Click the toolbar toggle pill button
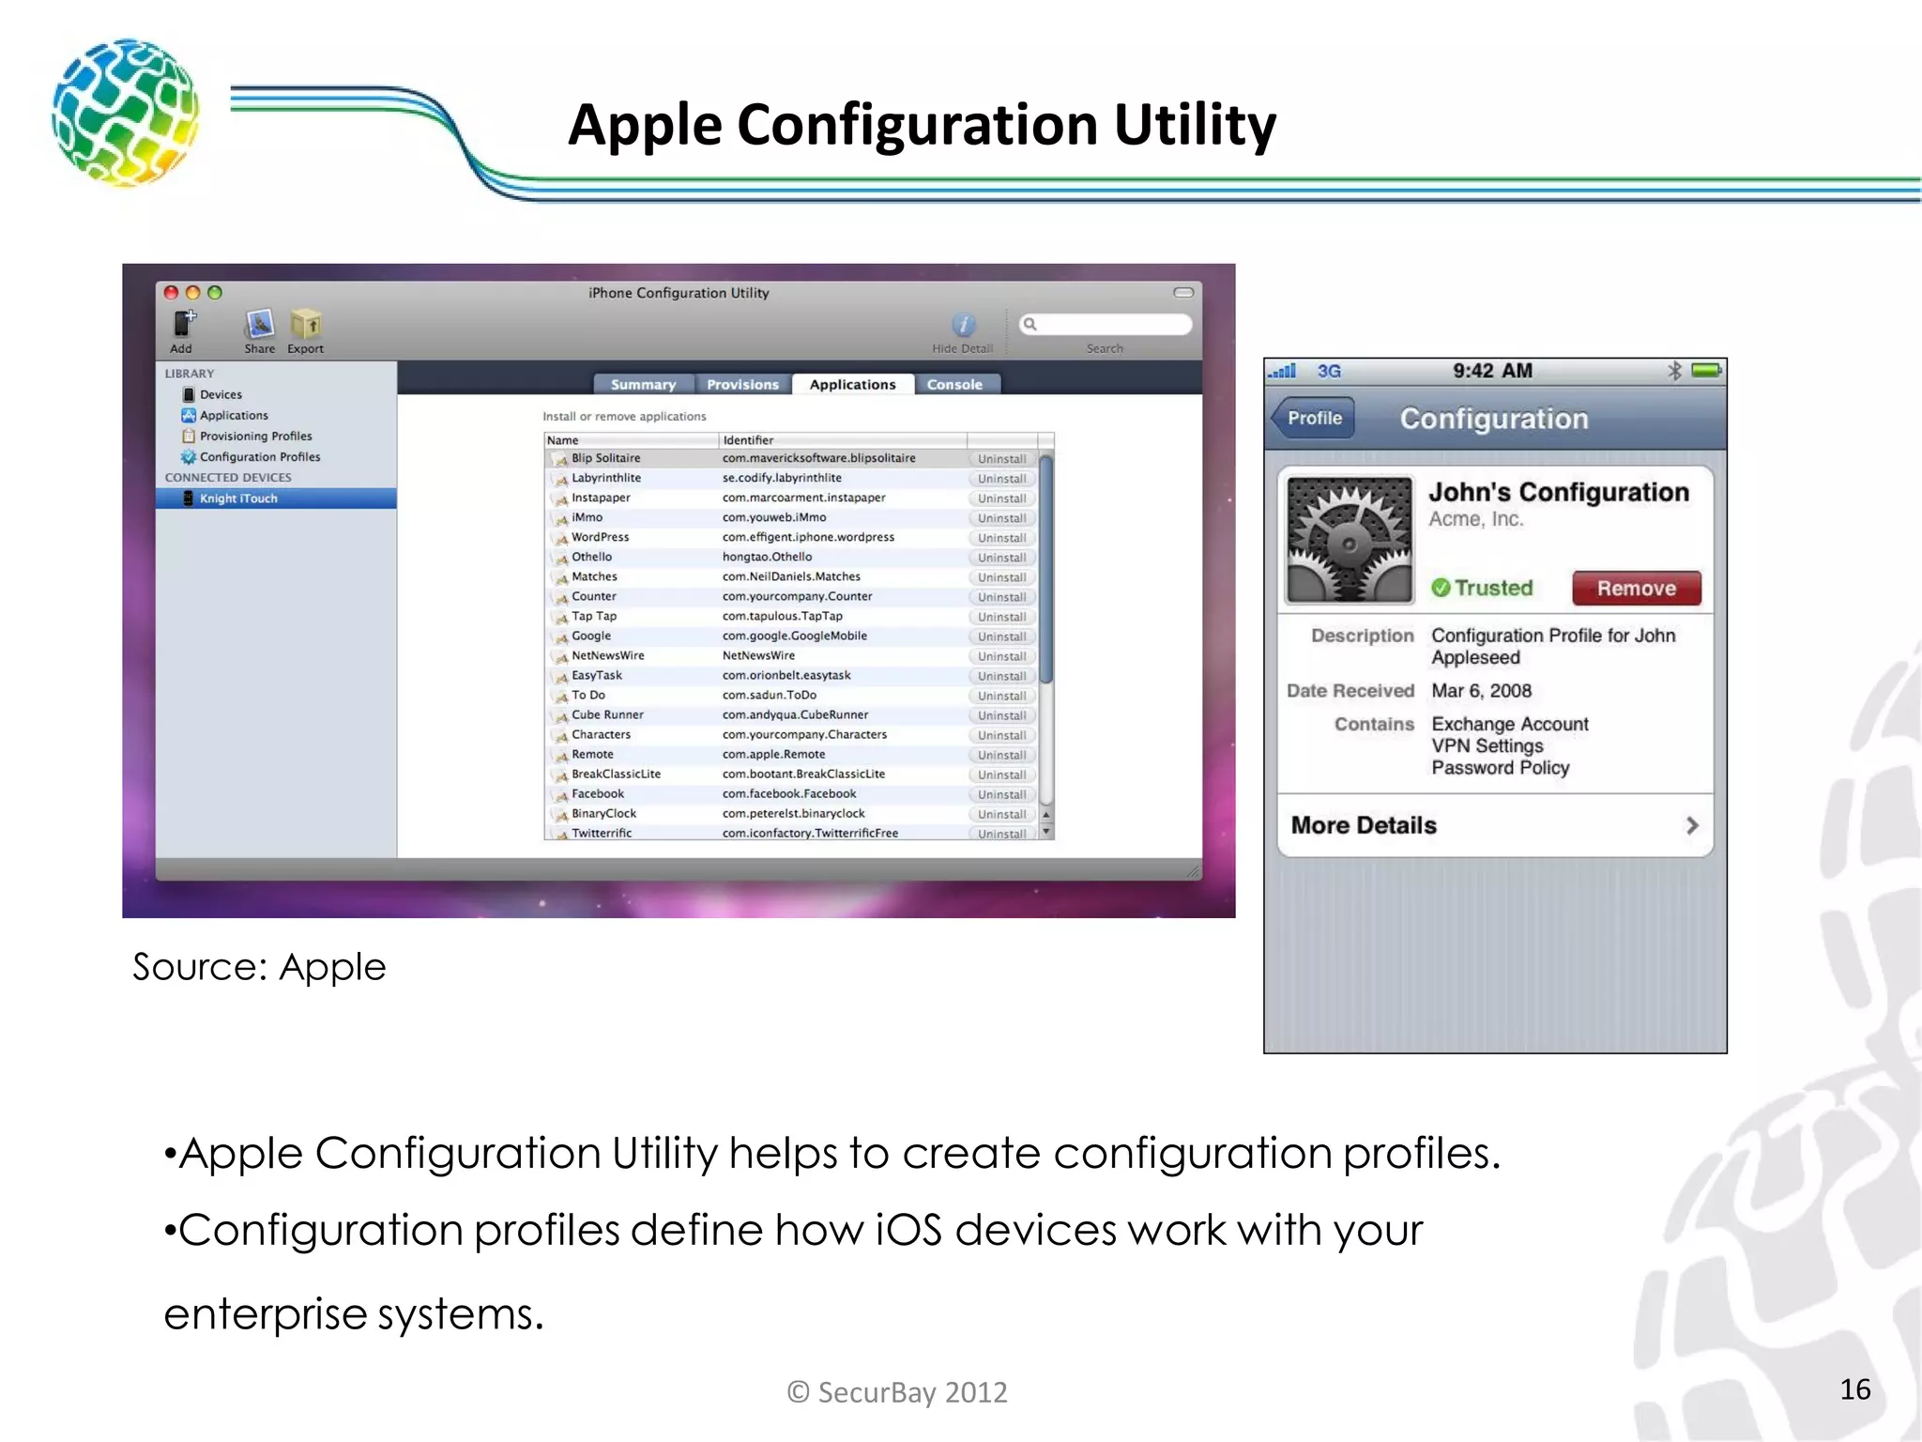 [x=1183, y=293]
